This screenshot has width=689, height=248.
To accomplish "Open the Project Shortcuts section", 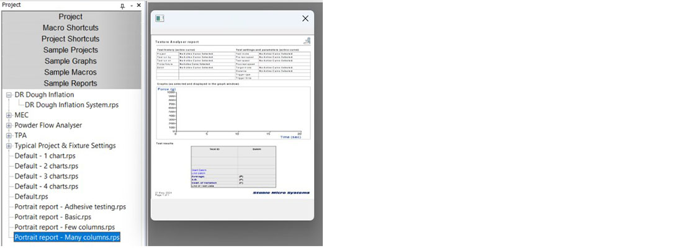I will pyautogui.click(x=70, y=39).
